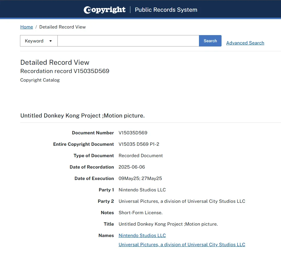Viewport: 281px width, 257px height.
Task: Select recordation date 2025-06-06
Action: 132,167
